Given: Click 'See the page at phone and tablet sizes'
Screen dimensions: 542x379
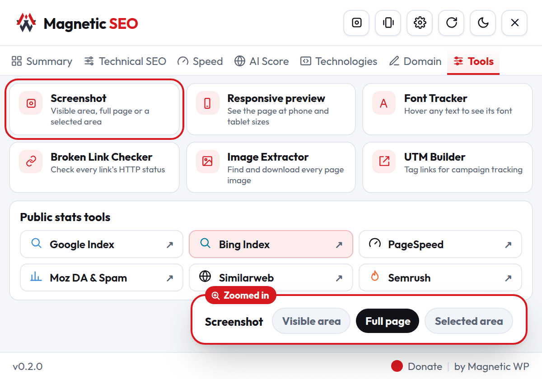Looking at the screenshot, I should pyautogui.click(x=278, y=116).
